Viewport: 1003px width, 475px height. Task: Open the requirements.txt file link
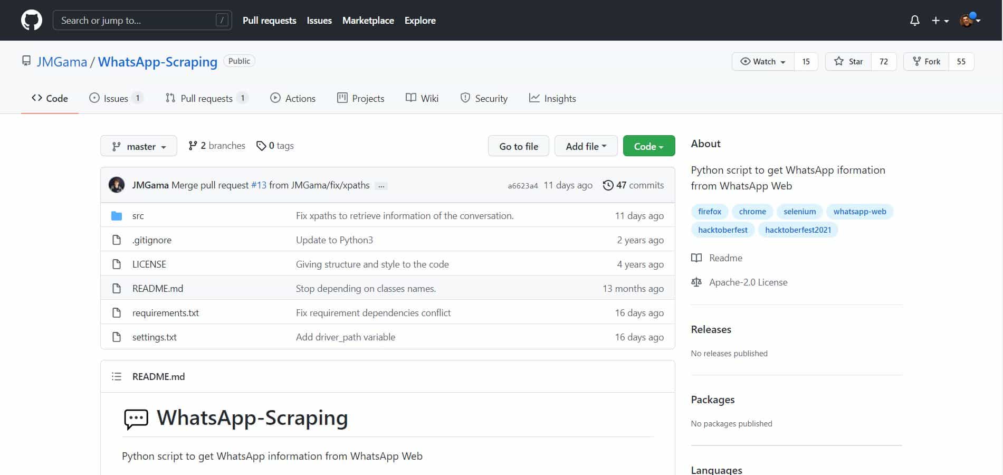[165, 313]
